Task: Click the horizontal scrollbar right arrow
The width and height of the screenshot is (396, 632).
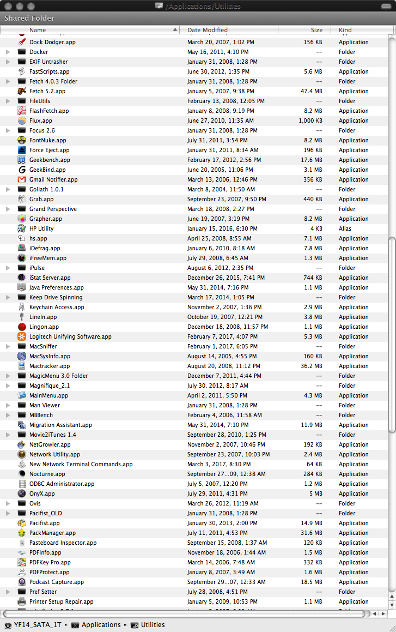Action: coord(383,613)
